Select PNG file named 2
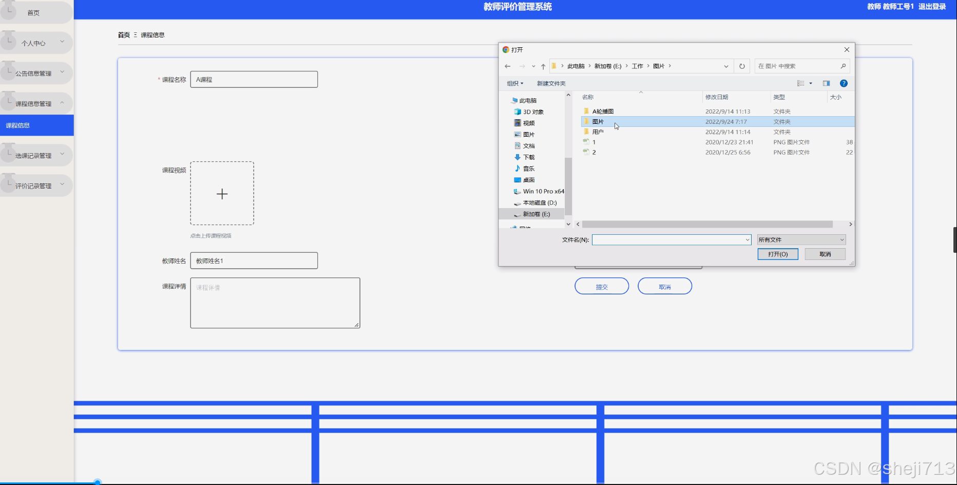The image size is (957, 485). [594, 153]
